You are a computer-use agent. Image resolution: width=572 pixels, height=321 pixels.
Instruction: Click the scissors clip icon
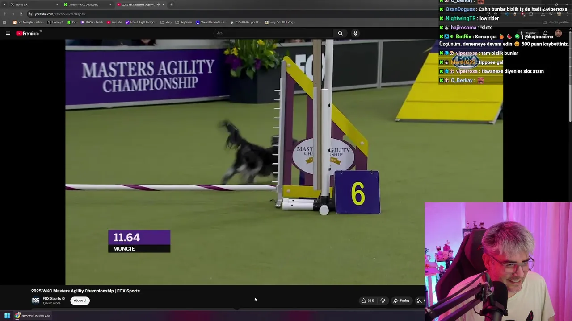pos(419,300)
